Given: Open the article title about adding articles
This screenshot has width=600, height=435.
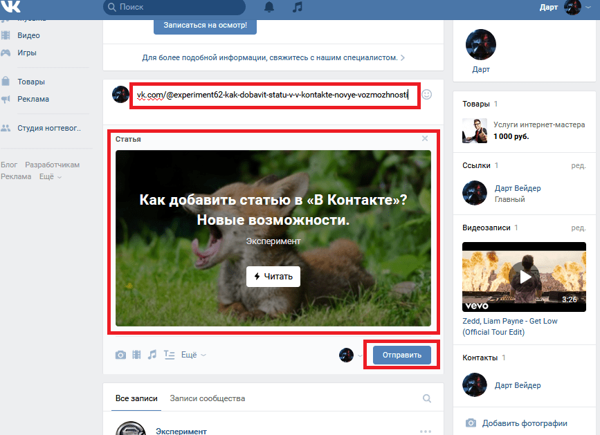Looking at the screenshot, I should (273, 210).
